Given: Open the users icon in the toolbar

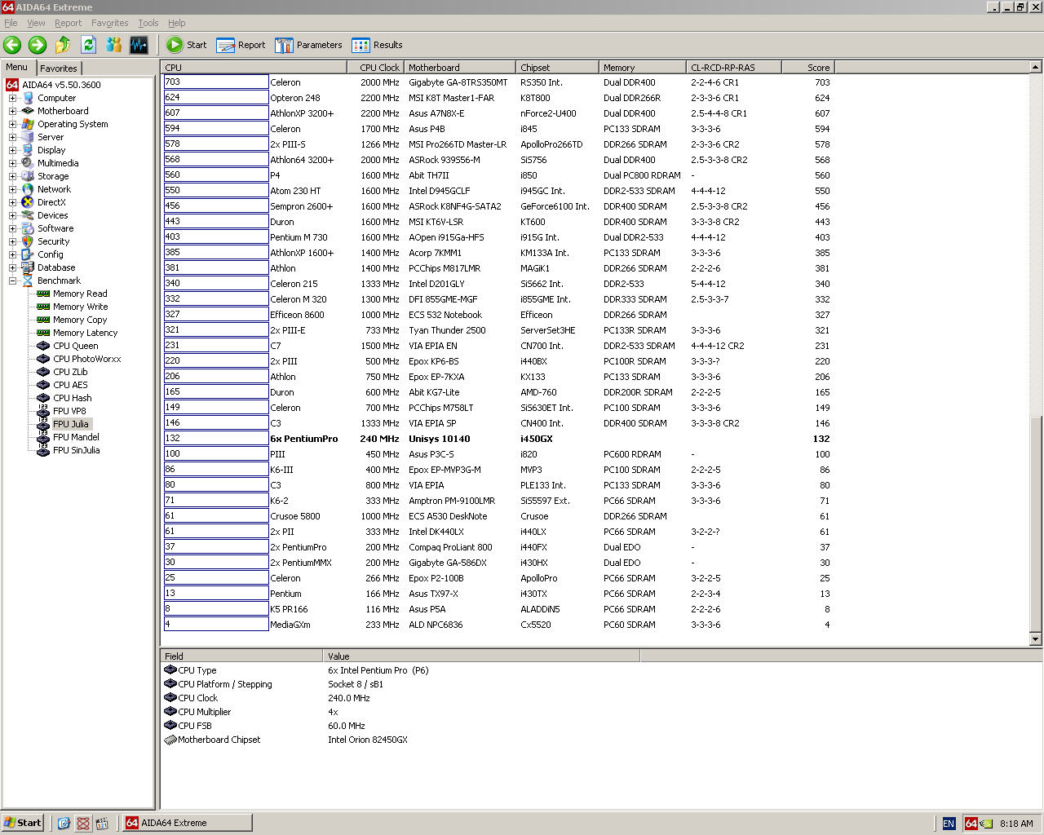Looking at the screenshot, I should pos(113,45).
